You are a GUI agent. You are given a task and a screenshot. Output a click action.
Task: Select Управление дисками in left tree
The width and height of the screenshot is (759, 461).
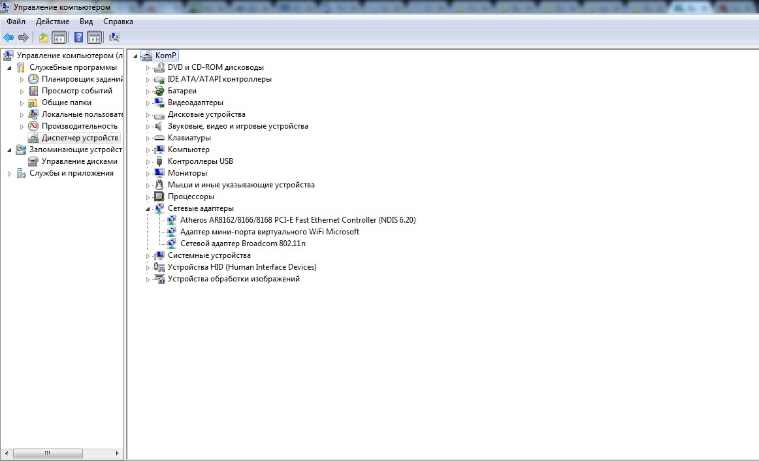point(80,161)
